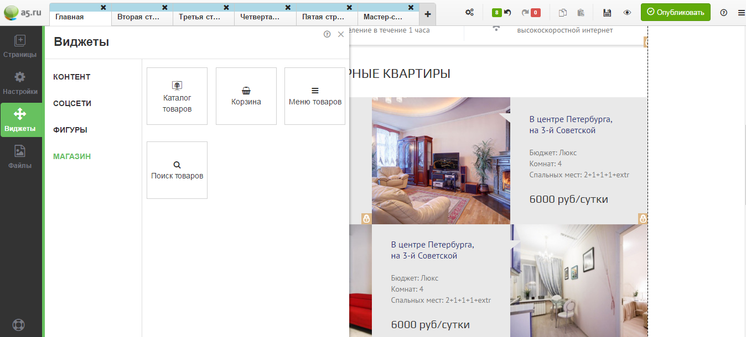
Task: Add the Корзина widget
Action: [x=246, y=96]
